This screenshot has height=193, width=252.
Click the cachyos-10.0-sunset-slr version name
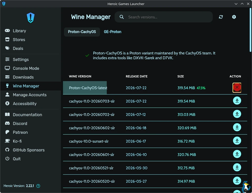[89, 141]
